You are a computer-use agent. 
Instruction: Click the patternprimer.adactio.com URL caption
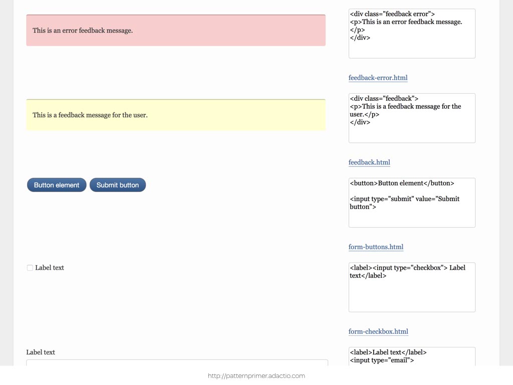coord(256,376)
